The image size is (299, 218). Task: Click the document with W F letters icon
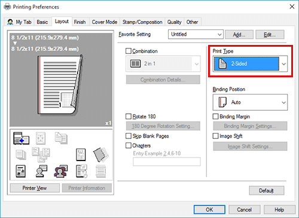pos(81,155)
